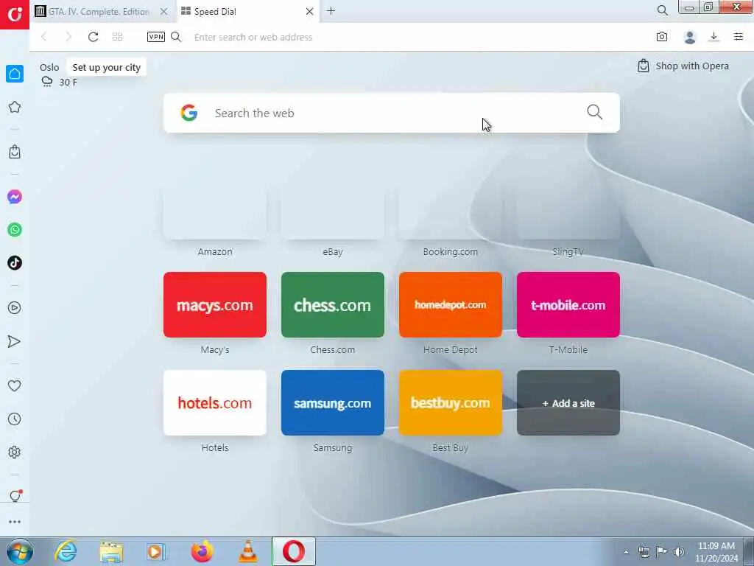Open the tab grid start page icon
Viewport: 754px width, 566px height.
(117, 37)
